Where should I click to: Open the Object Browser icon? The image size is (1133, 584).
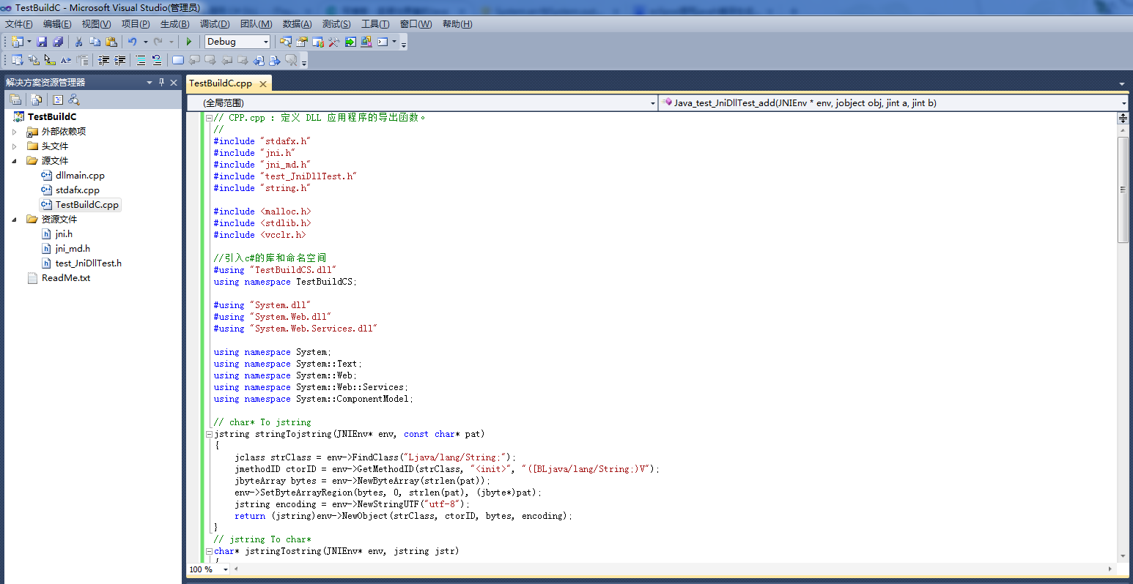(318, 42)
